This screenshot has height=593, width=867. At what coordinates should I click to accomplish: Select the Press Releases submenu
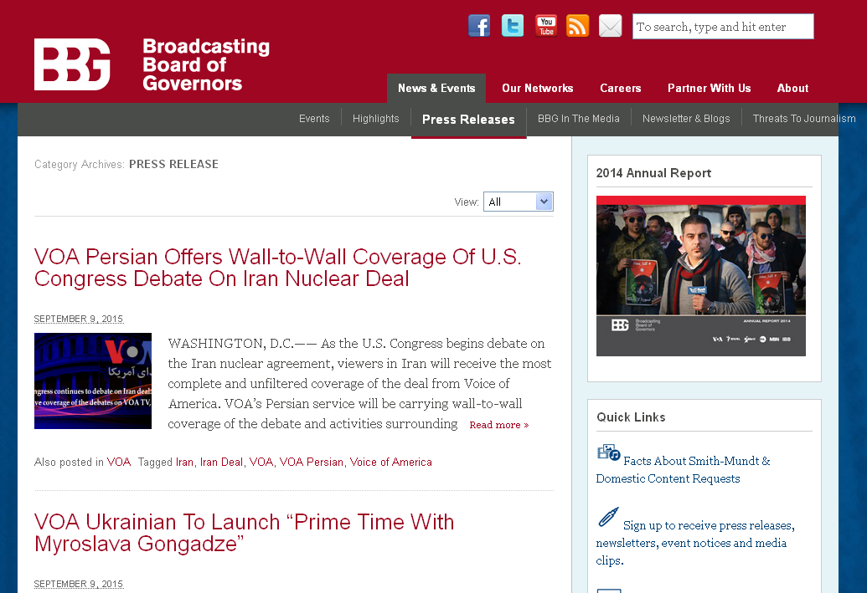pyautogui.click(x=468, y=120)
